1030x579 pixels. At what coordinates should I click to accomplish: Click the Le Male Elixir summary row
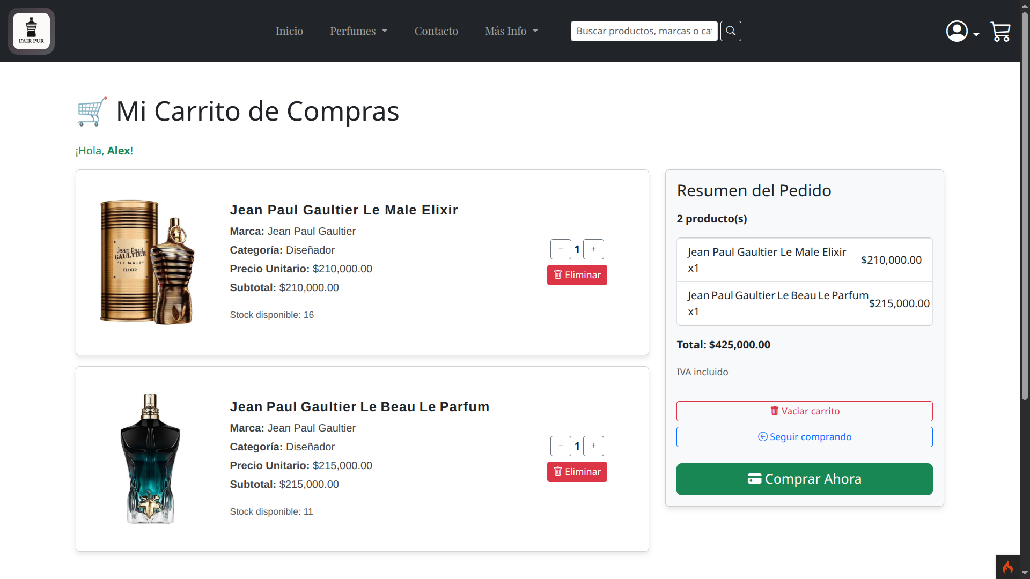805,260
